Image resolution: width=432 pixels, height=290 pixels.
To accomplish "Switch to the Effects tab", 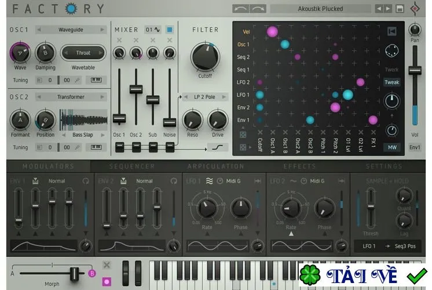I will (x=300, y=166).
